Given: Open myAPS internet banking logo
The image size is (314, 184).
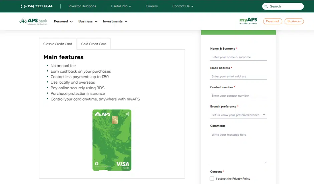Looking at the screenshot, I should pyautogui.click(x=248, y=21).
